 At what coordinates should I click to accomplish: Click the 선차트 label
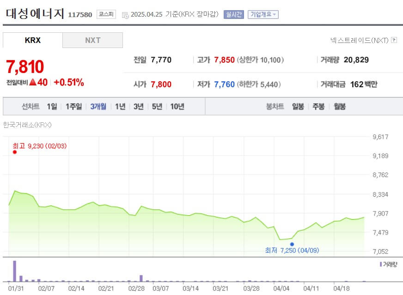click(31, 106)
